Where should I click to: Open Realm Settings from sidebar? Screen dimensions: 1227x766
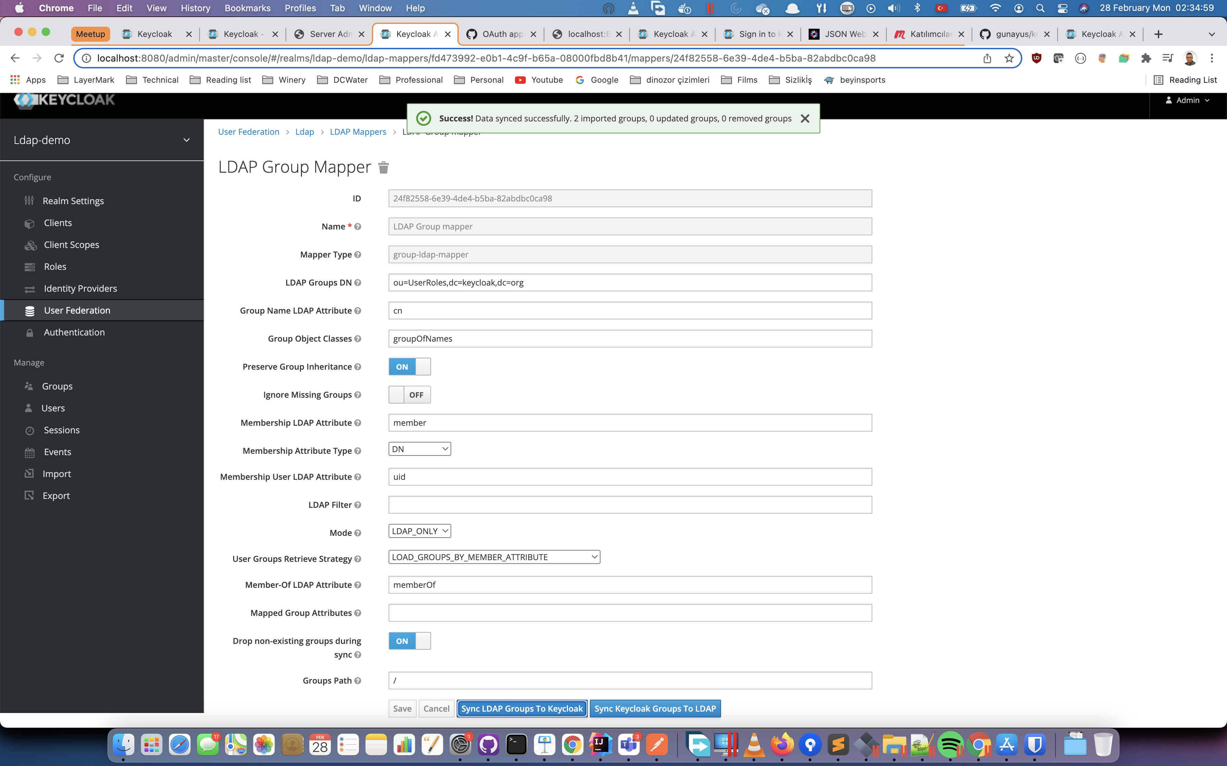(73, 201)
